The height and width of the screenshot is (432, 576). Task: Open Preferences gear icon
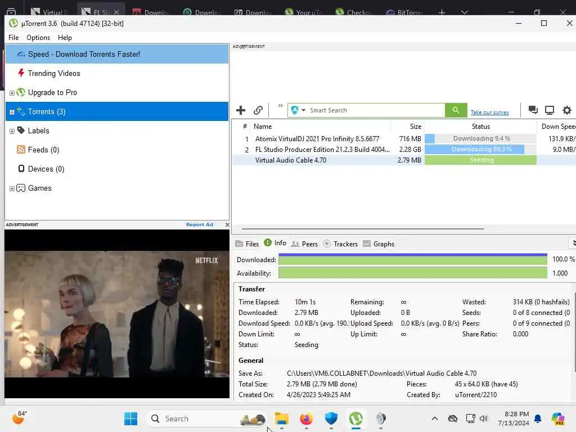tap(567, 110)
